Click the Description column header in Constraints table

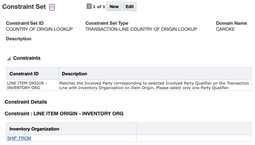[74, 74]
